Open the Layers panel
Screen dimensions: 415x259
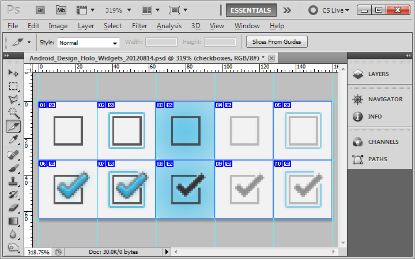click(380, 74)
